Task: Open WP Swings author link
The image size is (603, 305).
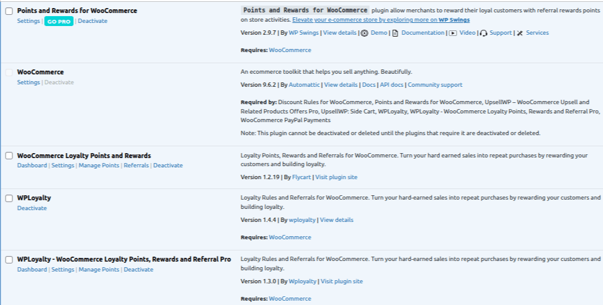Action: (304, 33)
